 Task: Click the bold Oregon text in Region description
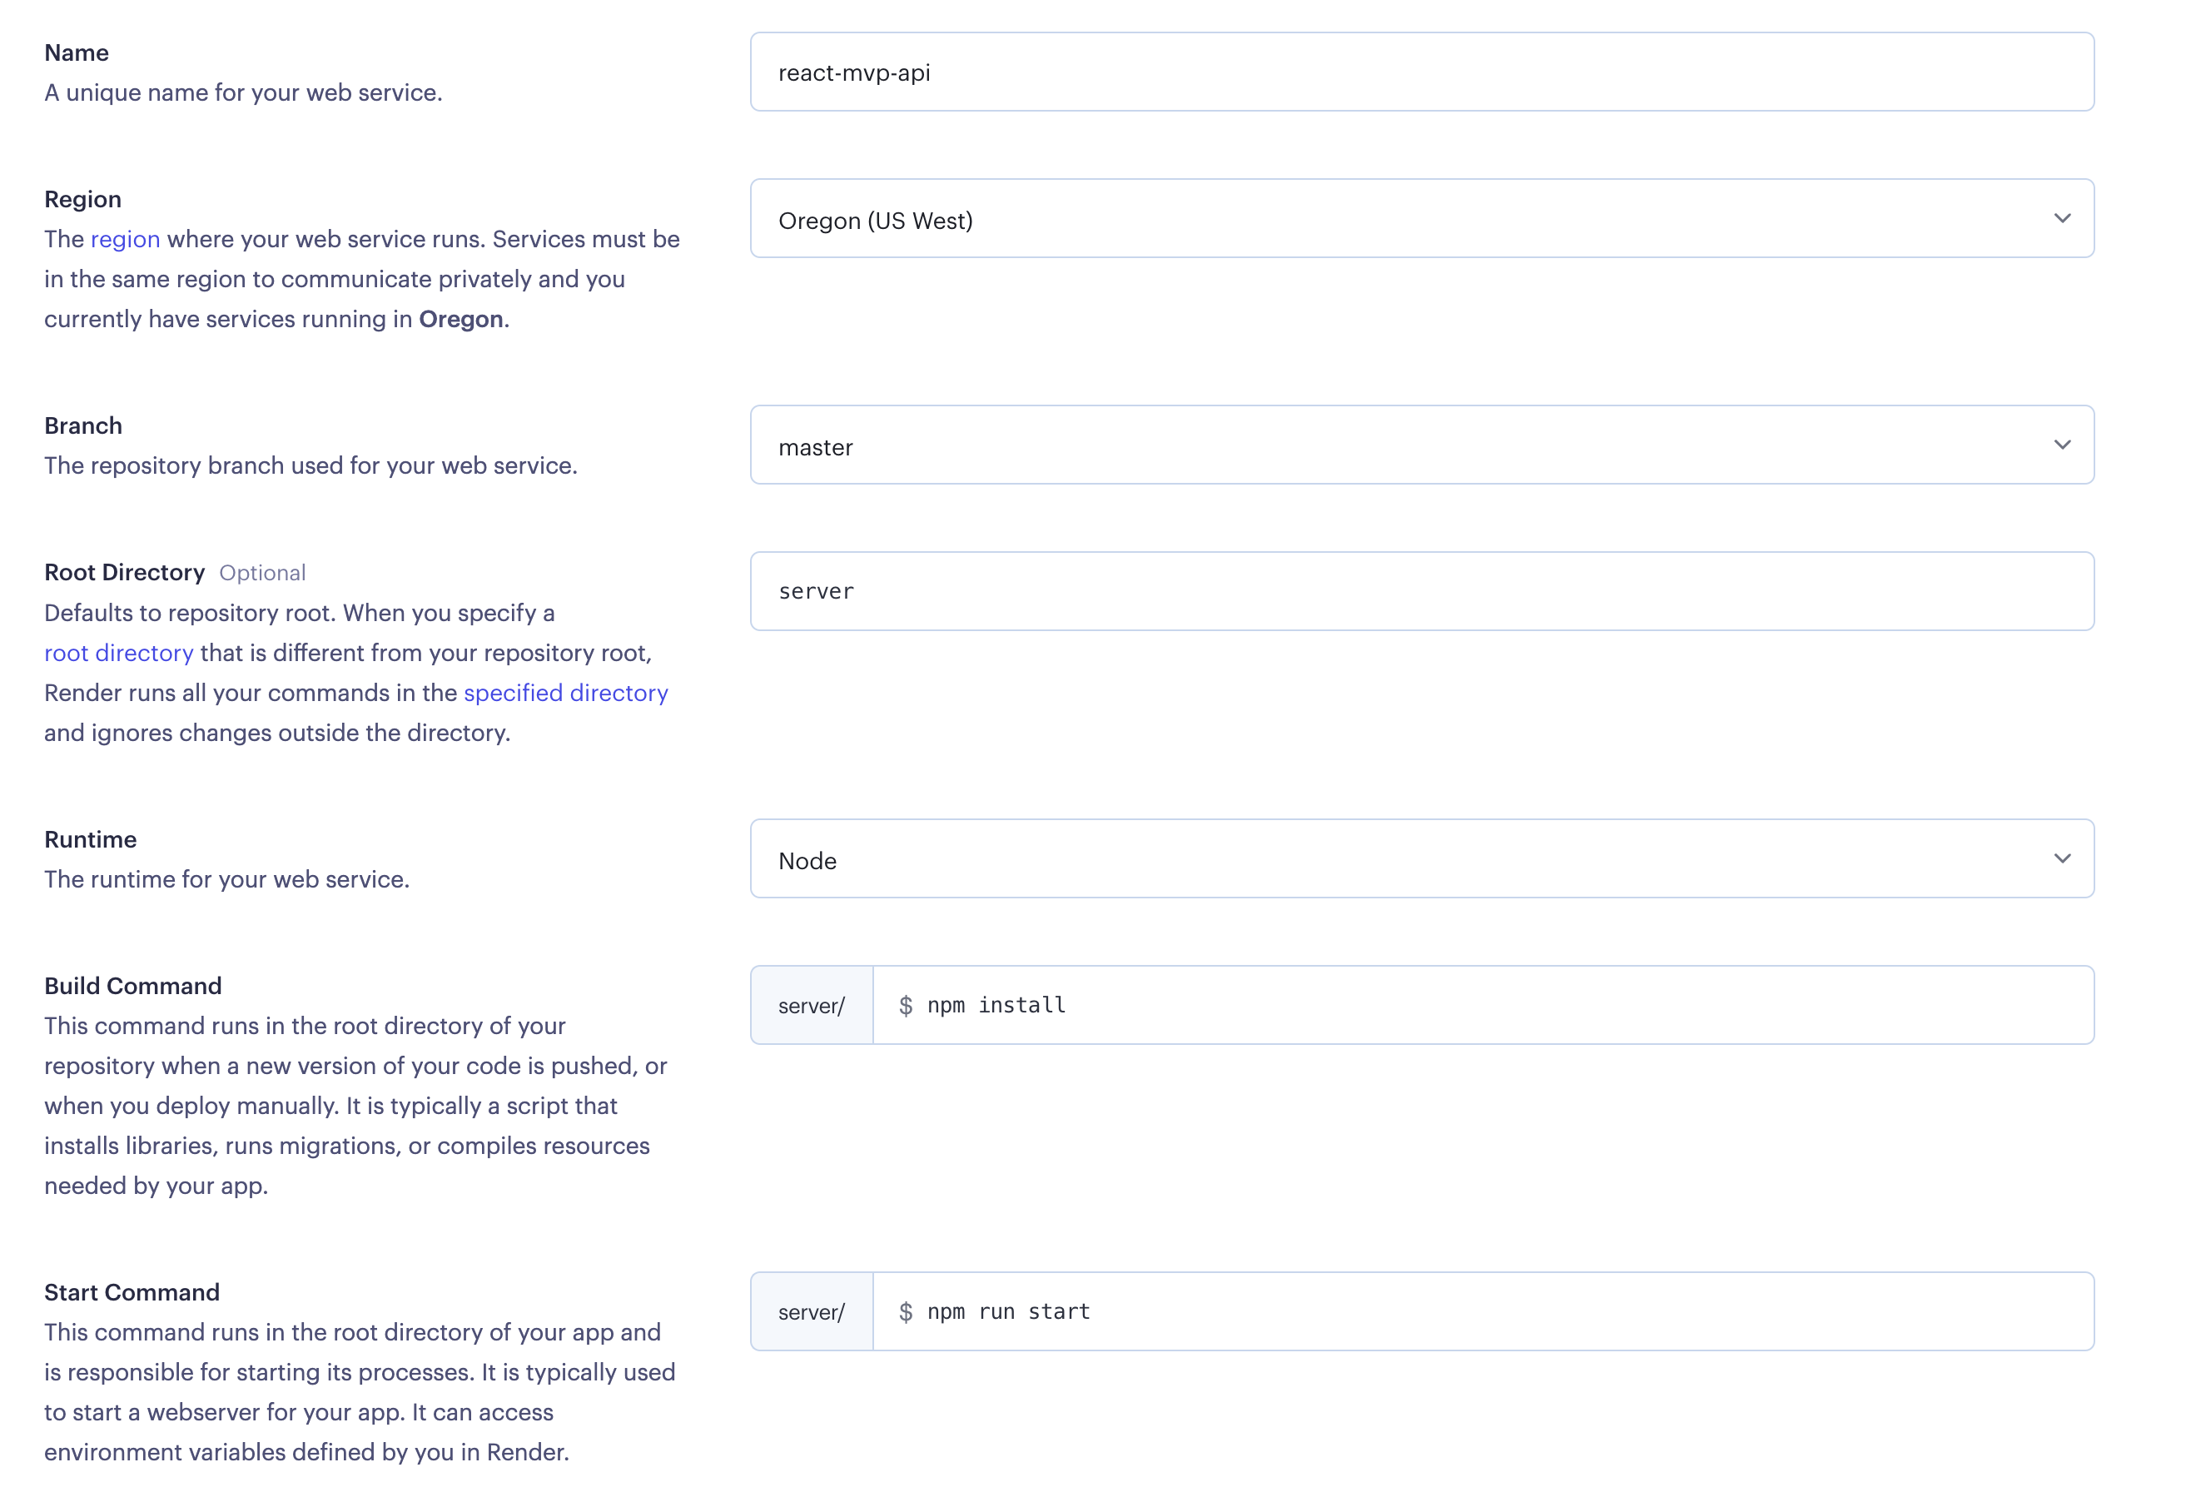tap(460, 319)
